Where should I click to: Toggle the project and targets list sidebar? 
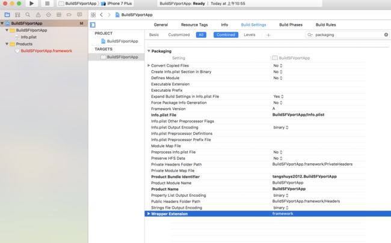pos(93,25)
